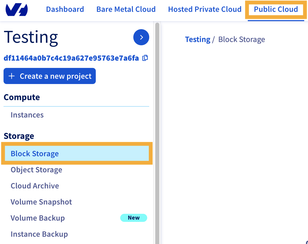Click the Testing breadcrumb link
308x244 pixels.
(198, 39)
